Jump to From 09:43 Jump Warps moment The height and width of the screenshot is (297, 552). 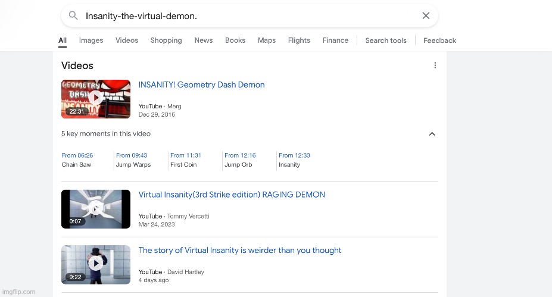click(133, 160)
